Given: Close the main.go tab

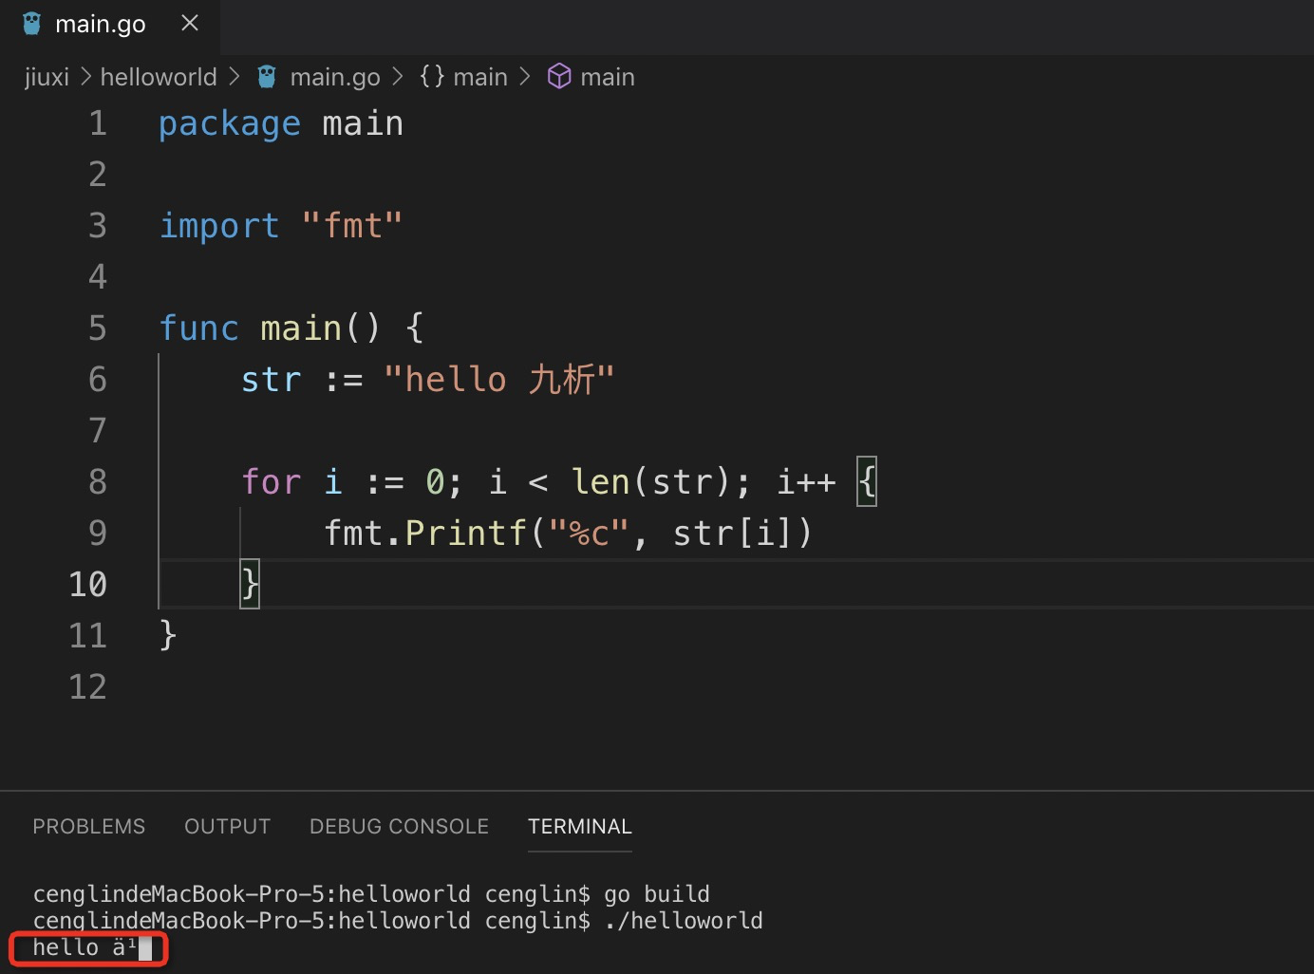Looking at the screenshot, I should 190,23.
